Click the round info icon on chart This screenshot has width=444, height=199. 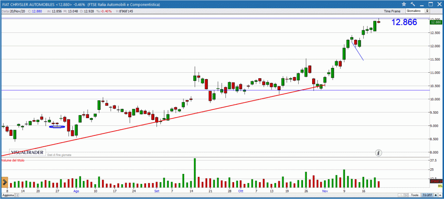point(379,153)
